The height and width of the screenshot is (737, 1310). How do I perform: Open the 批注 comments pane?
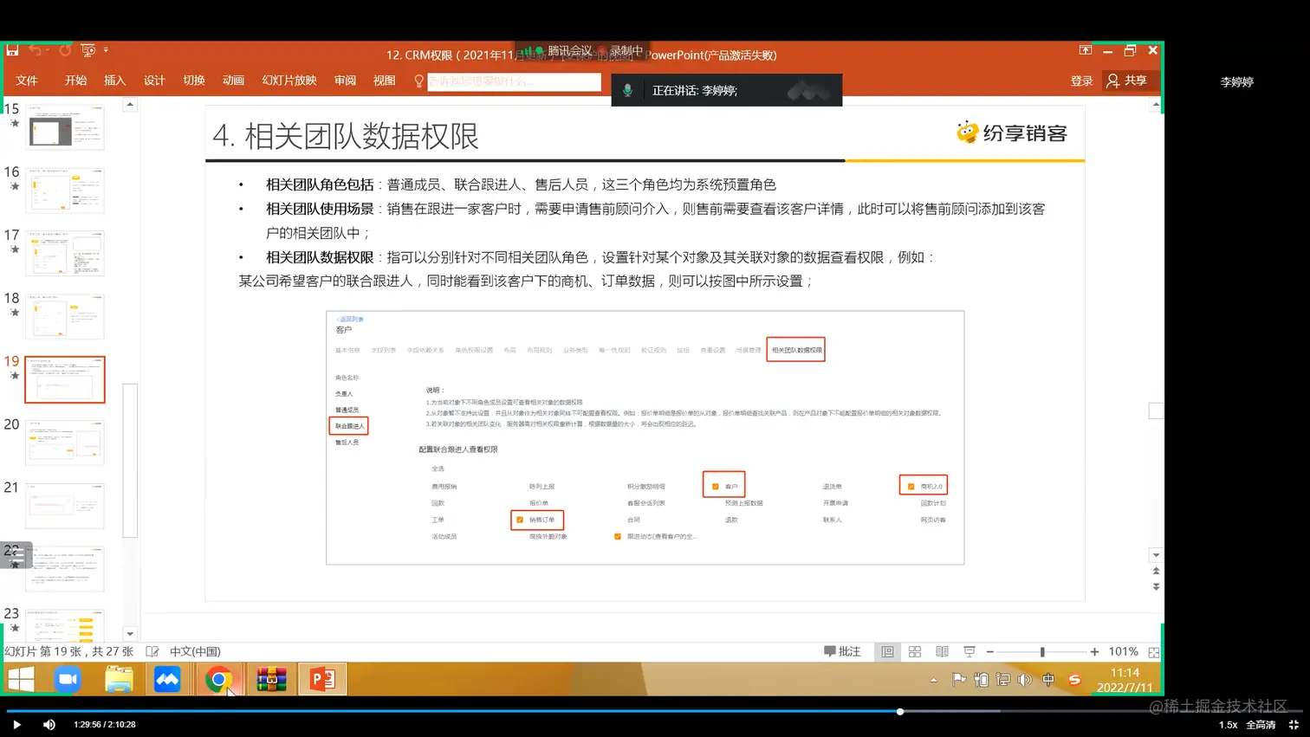pyautogui.click(x=842, y=651)
